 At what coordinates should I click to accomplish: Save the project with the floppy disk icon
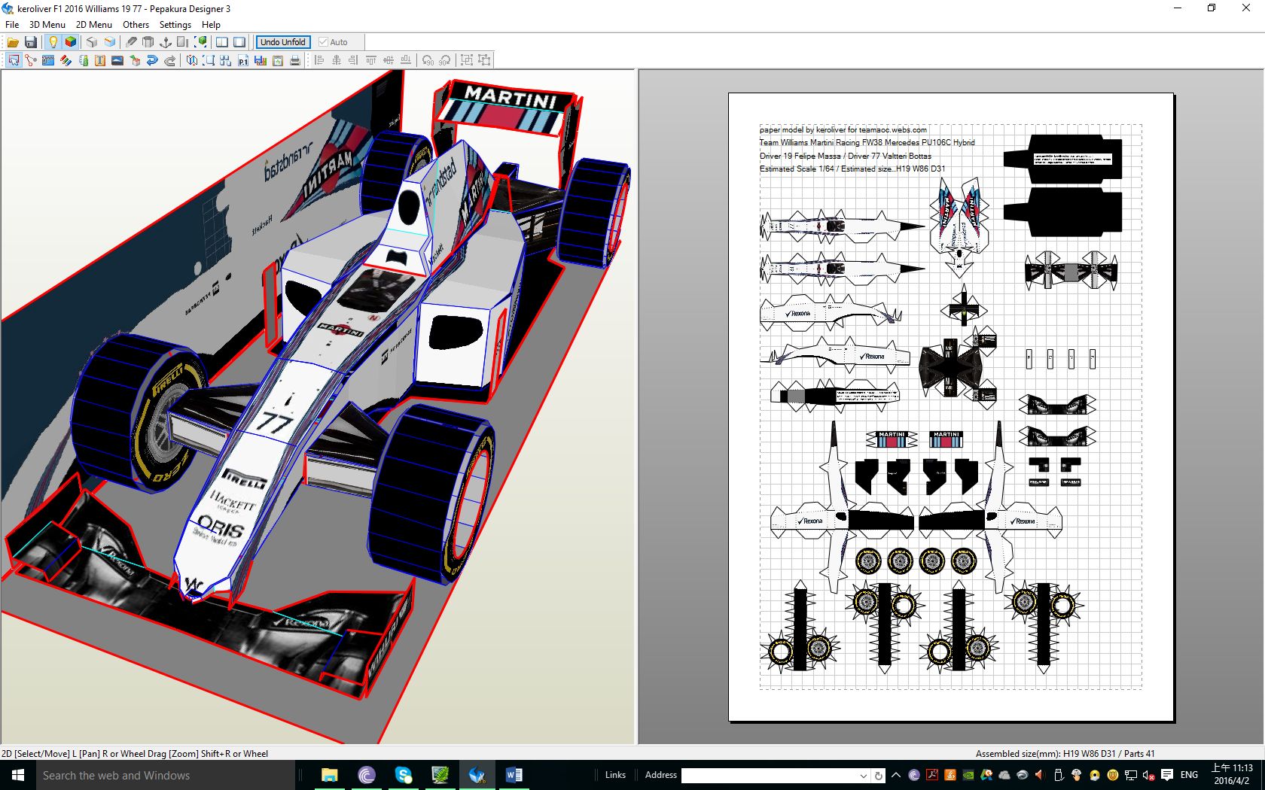(x=31, y=42)
